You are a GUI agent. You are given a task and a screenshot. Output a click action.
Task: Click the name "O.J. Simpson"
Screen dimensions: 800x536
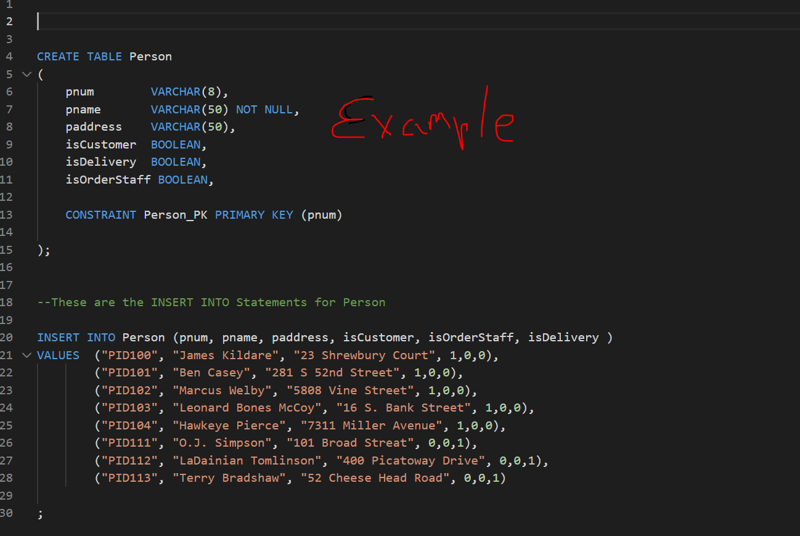pyautogui.click(x=227, y=442)
